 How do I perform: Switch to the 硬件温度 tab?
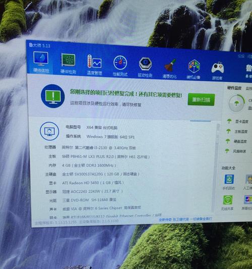[x=234, y=88]
